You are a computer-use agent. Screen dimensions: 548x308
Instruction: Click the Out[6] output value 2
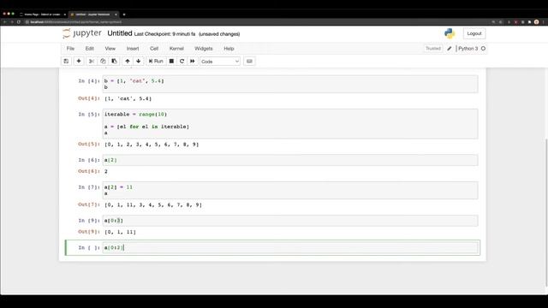(x=106, y=171)
